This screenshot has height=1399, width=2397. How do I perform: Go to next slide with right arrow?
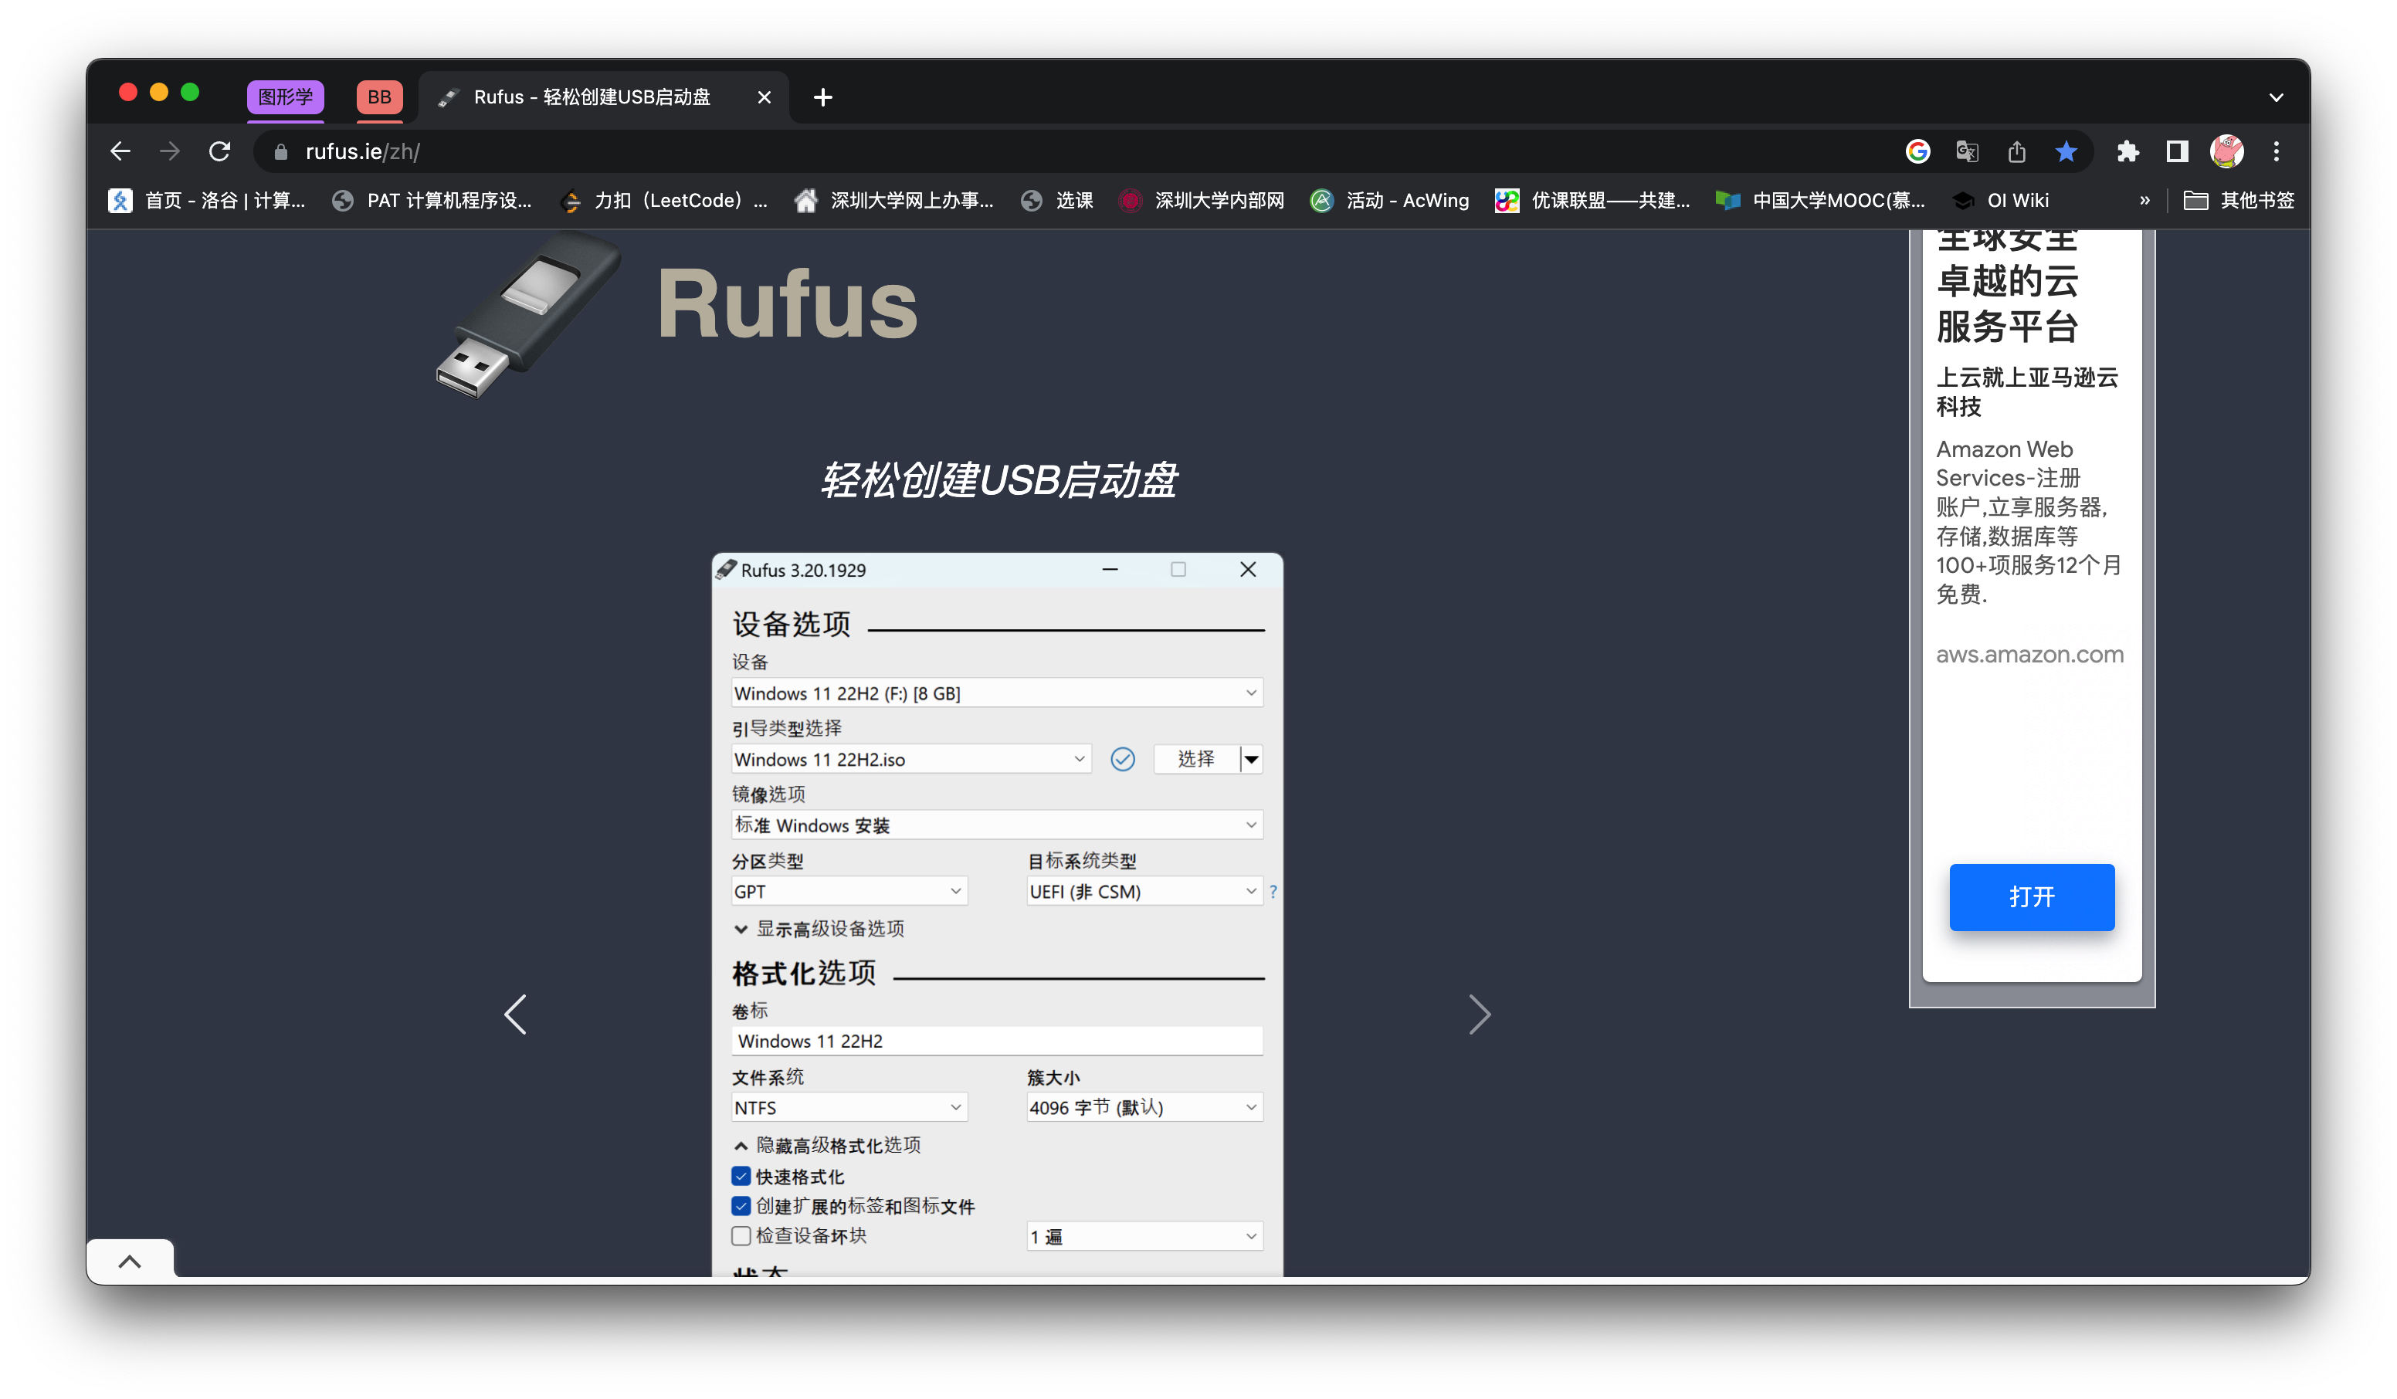(x=1479, y=1014)
